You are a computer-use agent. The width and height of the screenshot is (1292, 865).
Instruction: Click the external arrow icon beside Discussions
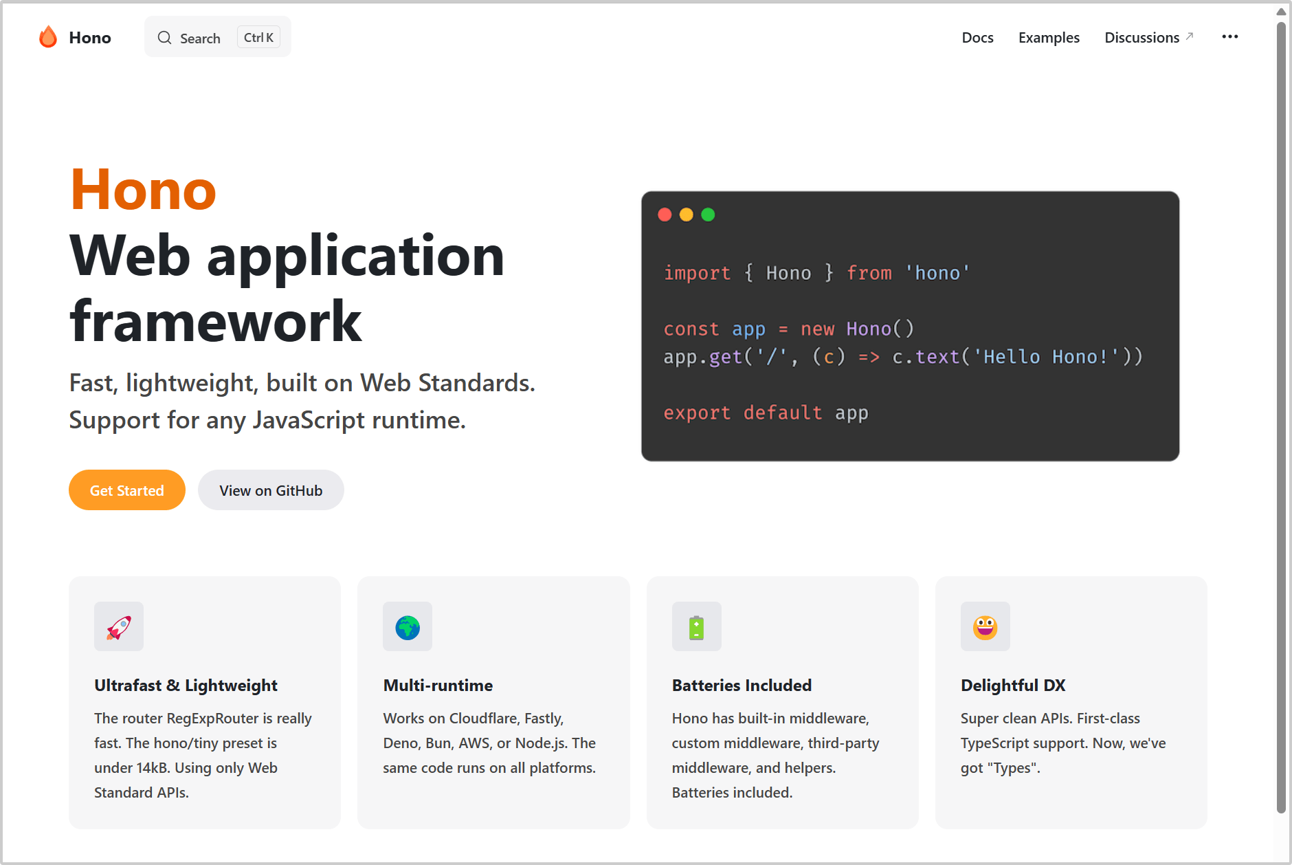pos(1190,36)
